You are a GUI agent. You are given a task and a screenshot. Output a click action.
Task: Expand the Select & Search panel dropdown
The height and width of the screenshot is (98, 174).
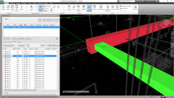pos(36,13)
